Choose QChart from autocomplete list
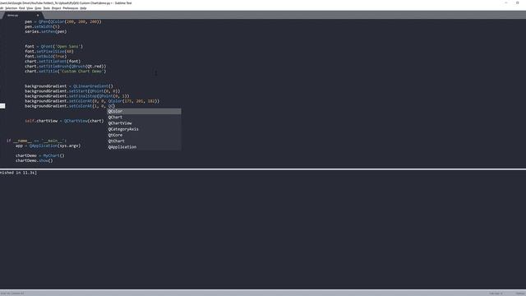This screenshot has width=526, height=296. [x=144, y=117]
